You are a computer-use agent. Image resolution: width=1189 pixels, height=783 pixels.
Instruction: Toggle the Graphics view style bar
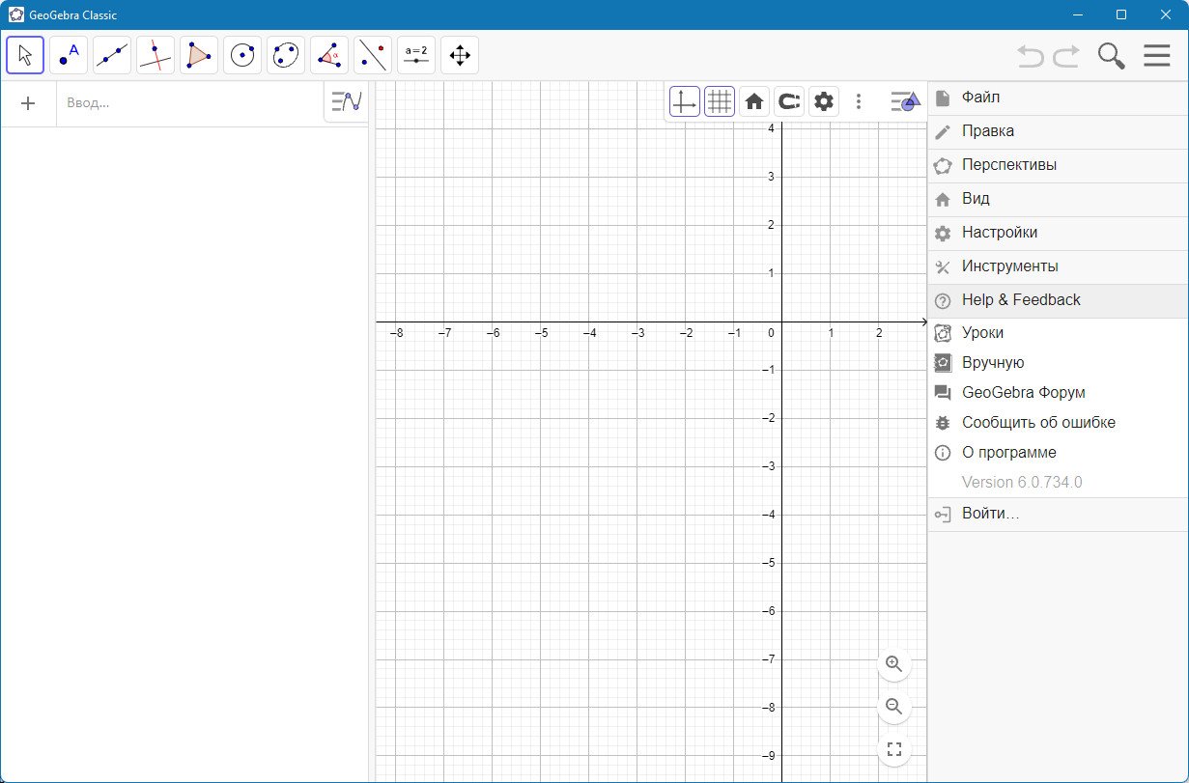(905, 100)
